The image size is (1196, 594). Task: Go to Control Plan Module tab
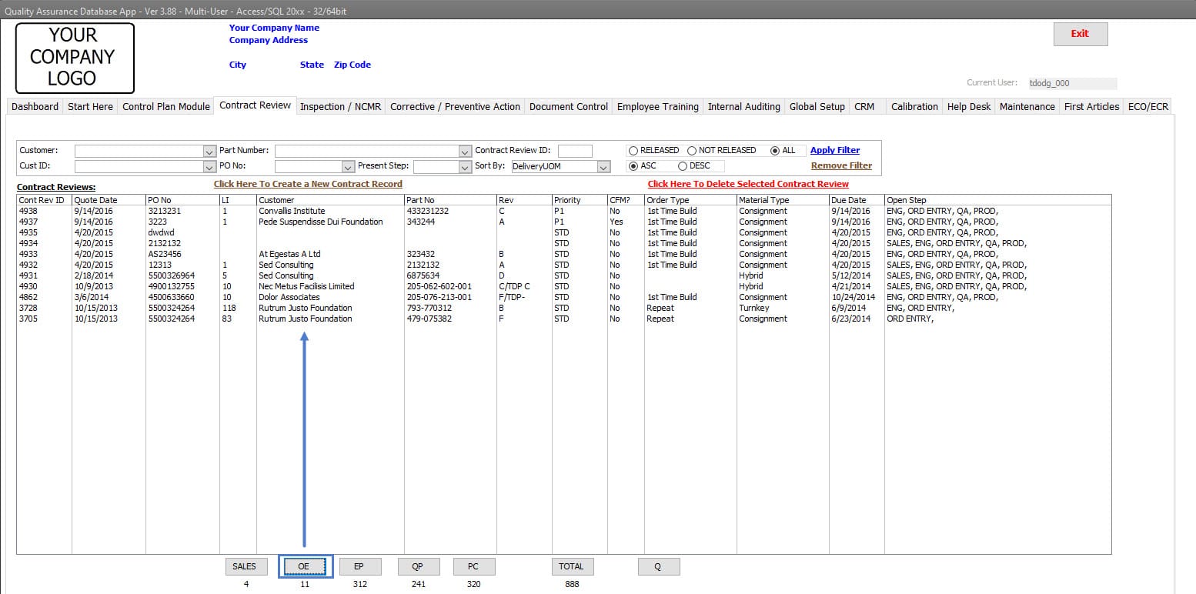[x=166, y=107]
